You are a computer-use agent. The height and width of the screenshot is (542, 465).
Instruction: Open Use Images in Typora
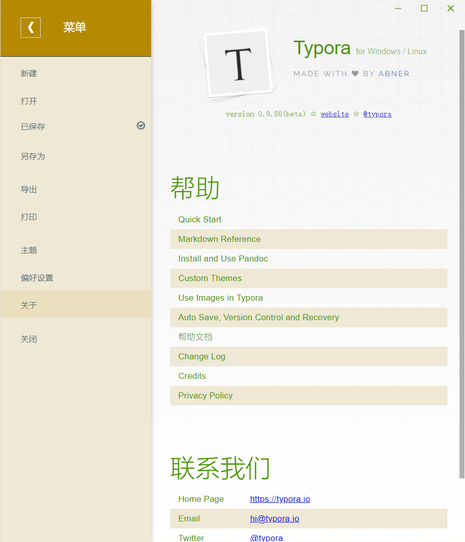tap(309, 298)
